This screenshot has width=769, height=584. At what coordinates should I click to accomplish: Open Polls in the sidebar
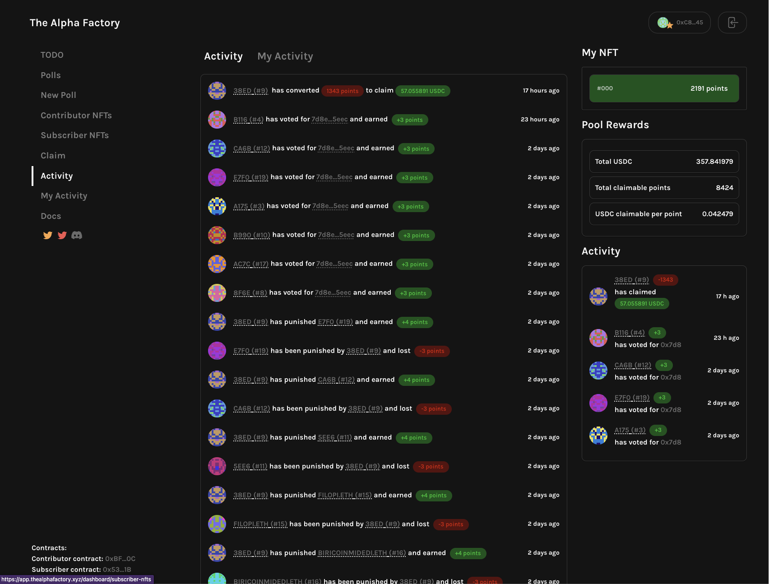[x=51, y=75]
